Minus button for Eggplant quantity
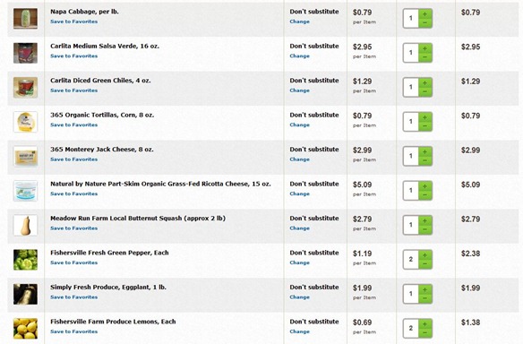Viewport: 523px width, 344px height. 424,298
